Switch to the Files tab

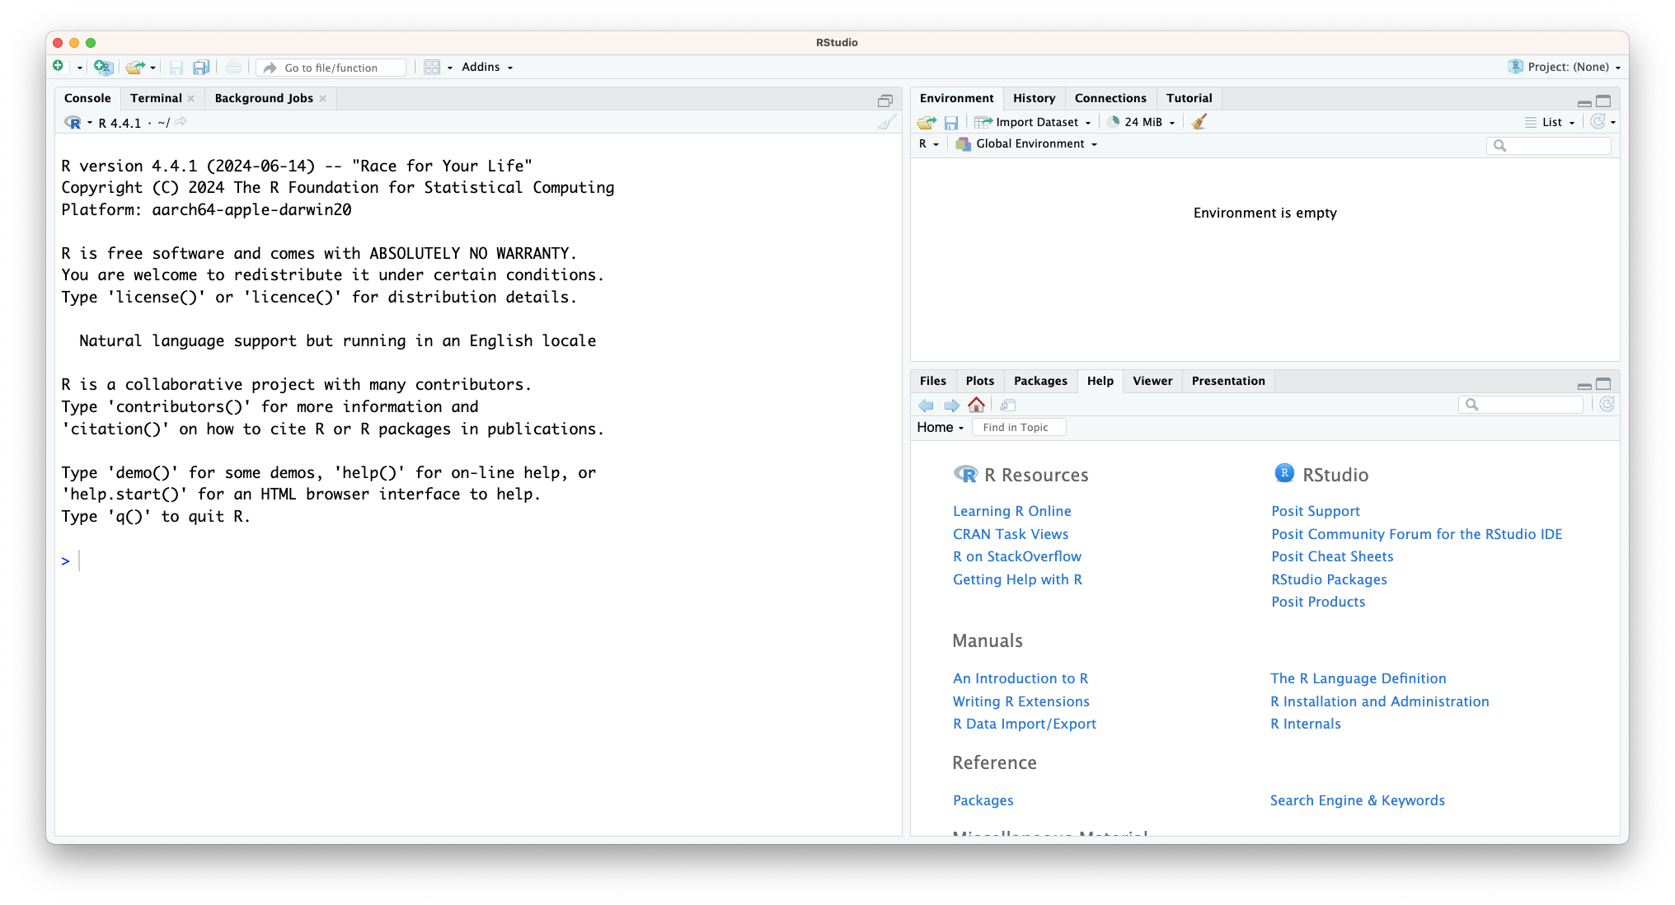pos(932,381)
